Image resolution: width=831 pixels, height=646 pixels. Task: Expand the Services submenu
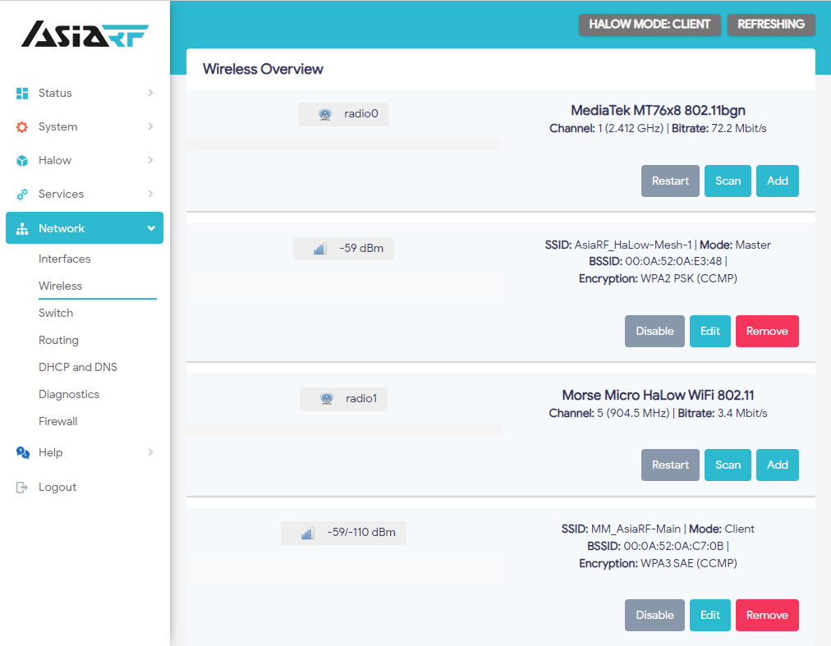click(150, 194)
